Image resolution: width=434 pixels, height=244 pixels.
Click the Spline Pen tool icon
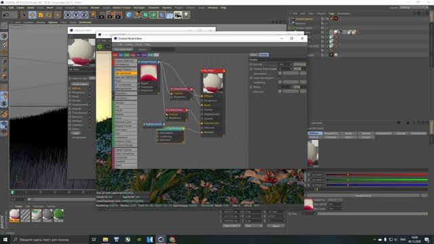pyautogui.click(x=137, y=15)
